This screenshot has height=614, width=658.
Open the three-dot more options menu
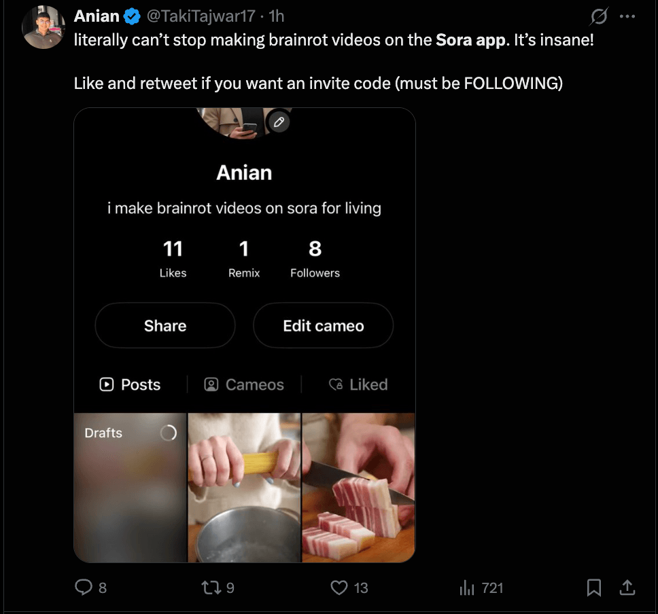click(x=627, y=16)
